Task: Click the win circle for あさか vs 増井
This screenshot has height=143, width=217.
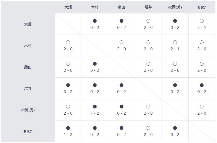Action: tap(148, 128)
